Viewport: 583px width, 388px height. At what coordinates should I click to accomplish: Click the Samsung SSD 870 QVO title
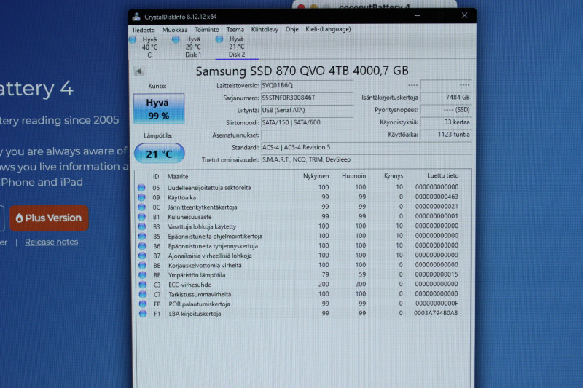302,71
